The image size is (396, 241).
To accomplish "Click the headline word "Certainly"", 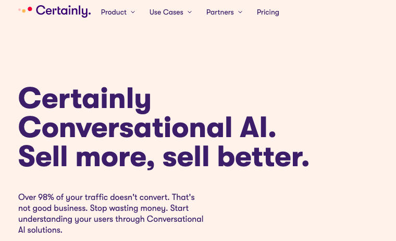I will tap(84, 99).
